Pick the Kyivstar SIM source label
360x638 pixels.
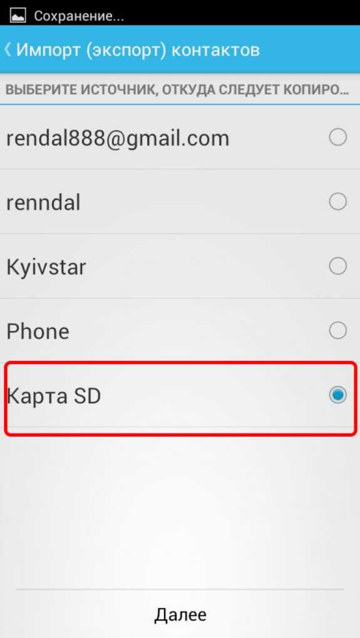pos(46,268)
